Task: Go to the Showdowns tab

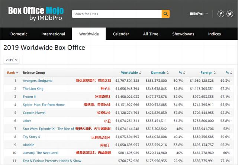Action: coord(183,34)
